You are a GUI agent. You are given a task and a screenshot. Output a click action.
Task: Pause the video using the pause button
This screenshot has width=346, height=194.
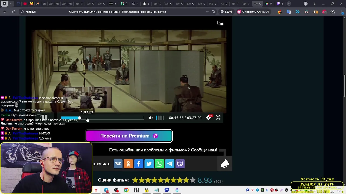coord(44,118)
